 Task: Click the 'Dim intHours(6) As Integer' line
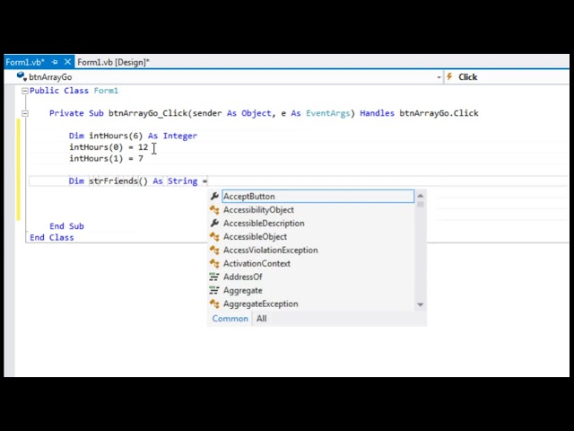pyautogui.click(x=133, y=136)
